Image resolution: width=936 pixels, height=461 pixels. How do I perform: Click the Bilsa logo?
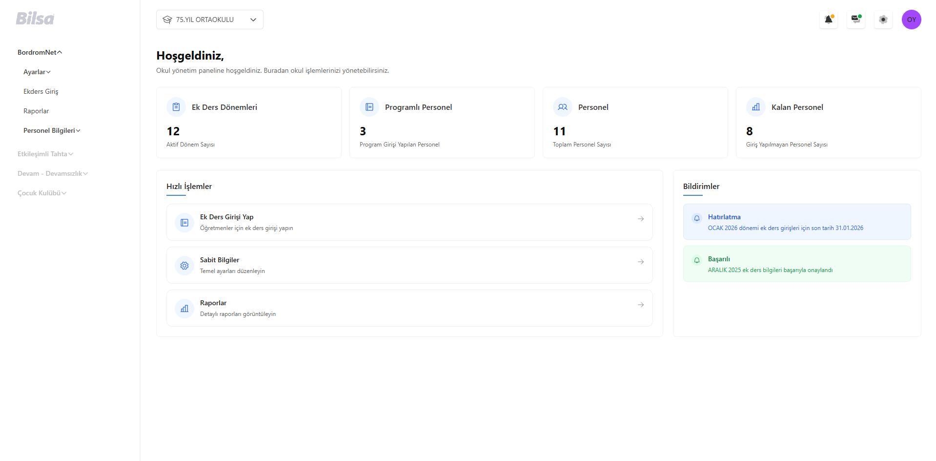pyautogui.click(x=35, y=19)
